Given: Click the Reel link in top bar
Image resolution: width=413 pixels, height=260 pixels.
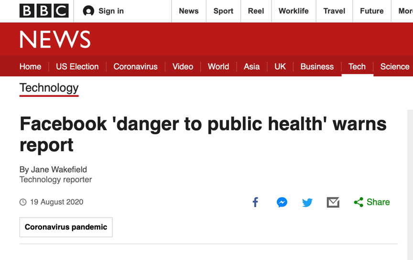Looking at the screenshot, I should [x=256, y=11].
